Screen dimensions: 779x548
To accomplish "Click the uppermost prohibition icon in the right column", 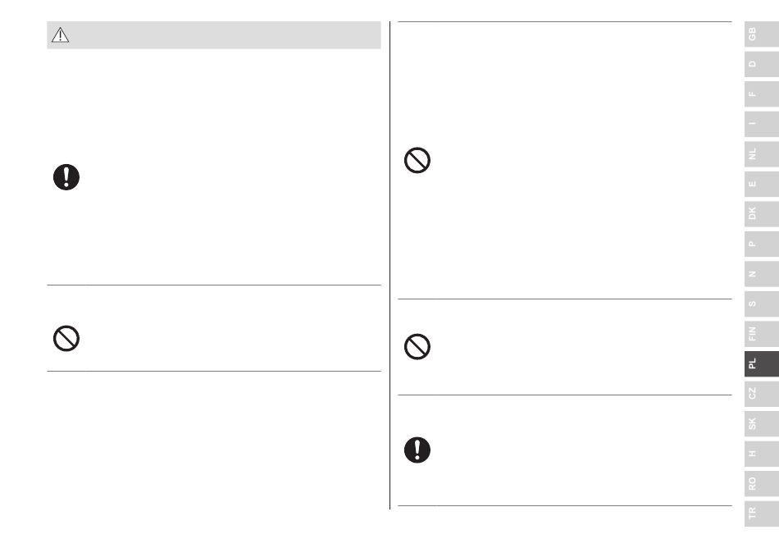I will (x=417, y=161).
